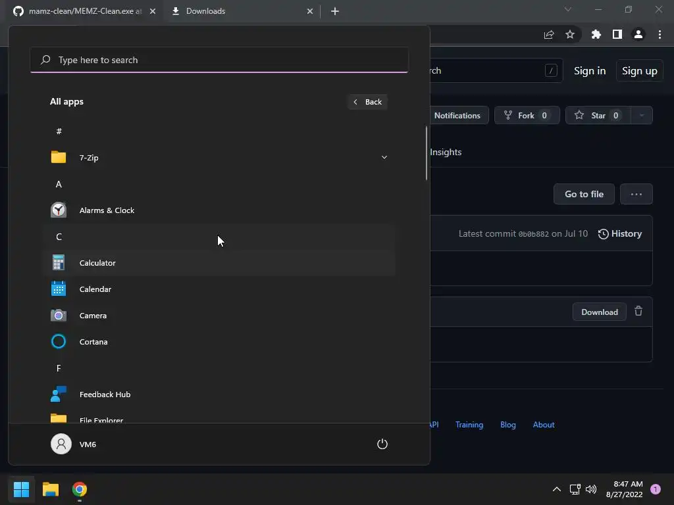Open the About footer link
This screenshot has height=505, width=674.
point(544,425)
